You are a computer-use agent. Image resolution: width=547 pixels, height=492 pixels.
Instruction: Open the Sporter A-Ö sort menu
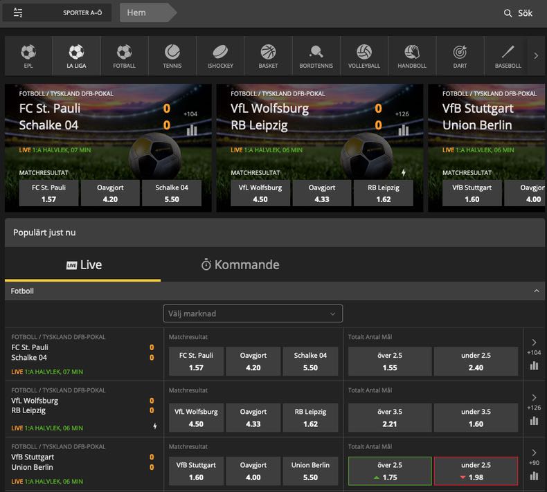57,13
